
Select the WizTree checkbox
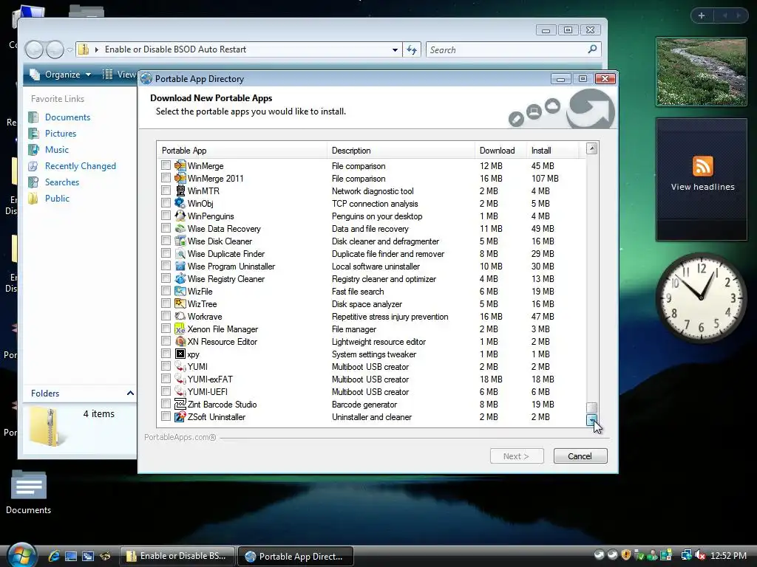[166, 303]
